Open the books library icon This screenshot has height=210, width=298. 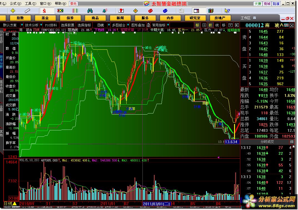pos(211,11)
